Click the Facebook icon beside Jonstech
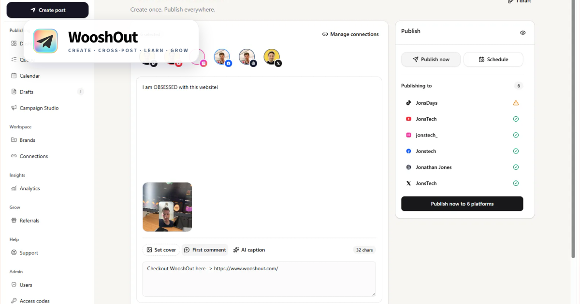This screenshot has height=304, width=580. click(x=408, y=151)
